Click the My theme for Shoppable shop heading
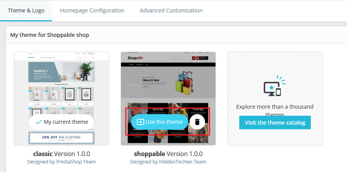Viewport: 347px width, 172px height. pyautogui.click(x=49, y=35)
